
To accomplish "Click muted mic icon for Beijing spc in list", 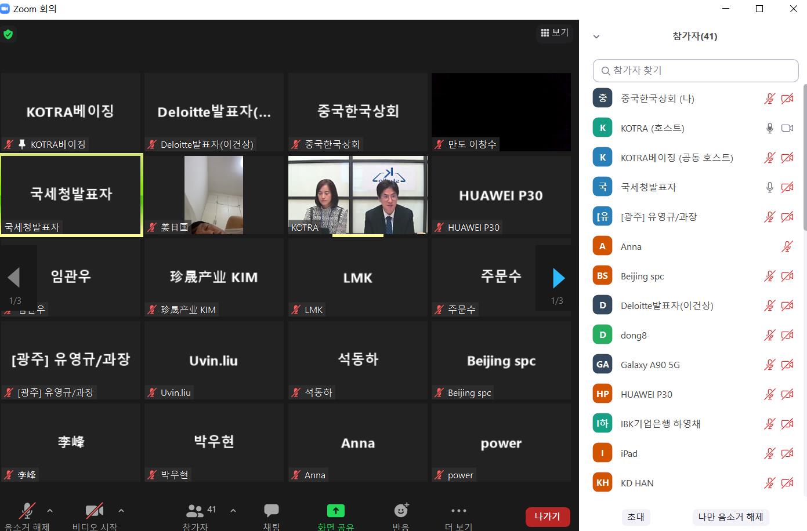I will tap(769, 276).
